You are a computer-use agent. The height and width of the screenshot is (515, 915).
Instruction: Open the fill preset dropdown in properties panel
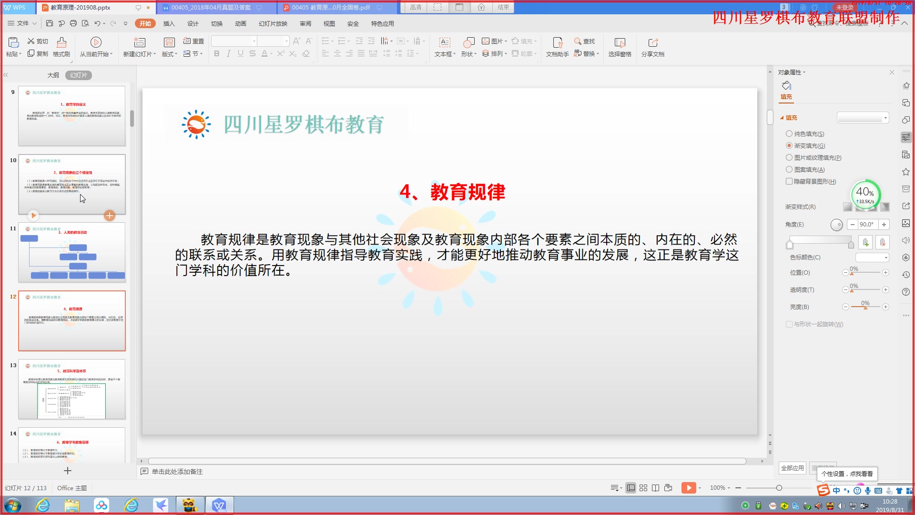(x=863, y=118)
